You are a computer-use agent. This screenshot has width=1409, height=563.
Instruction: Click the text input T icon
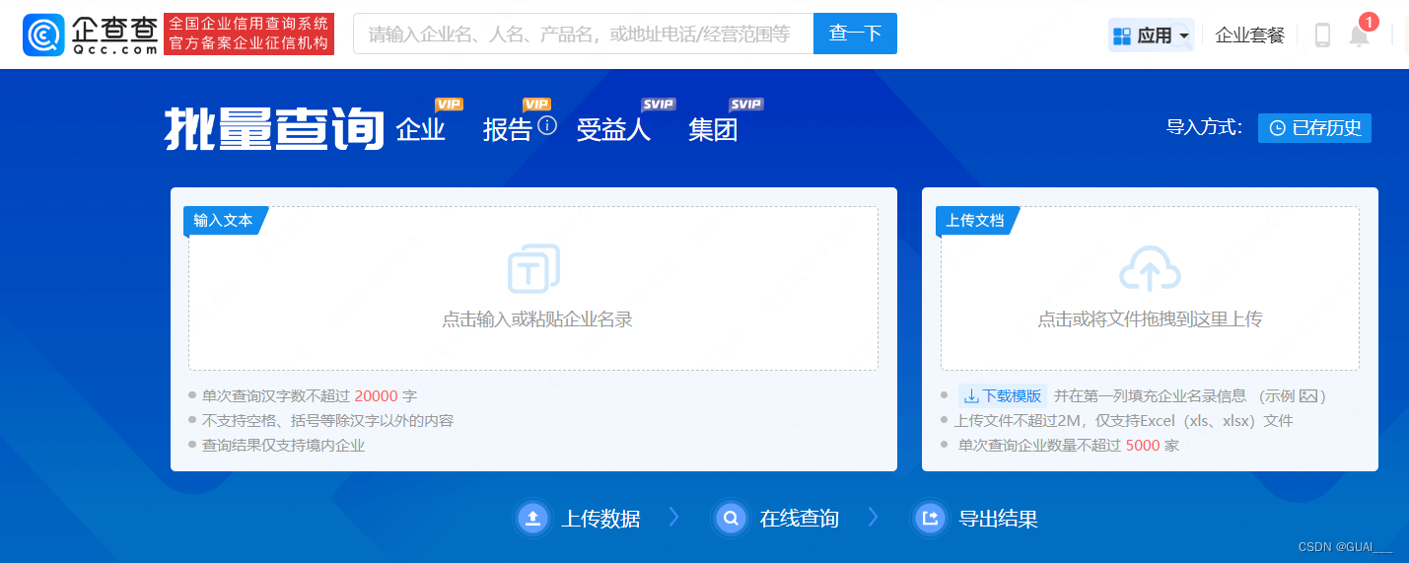[x=533, y=269]
